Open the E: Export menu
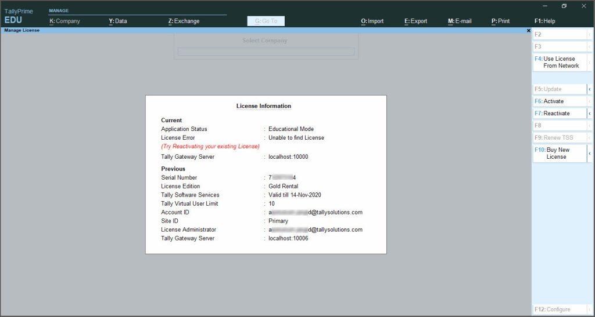595x317 pixels. tap(415, 21)
